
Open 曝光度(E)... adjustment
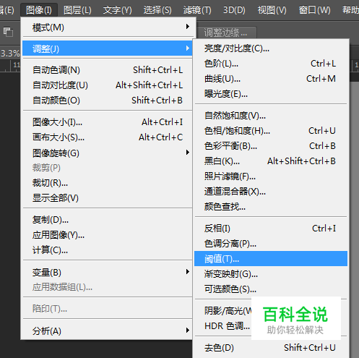(271, 94)
